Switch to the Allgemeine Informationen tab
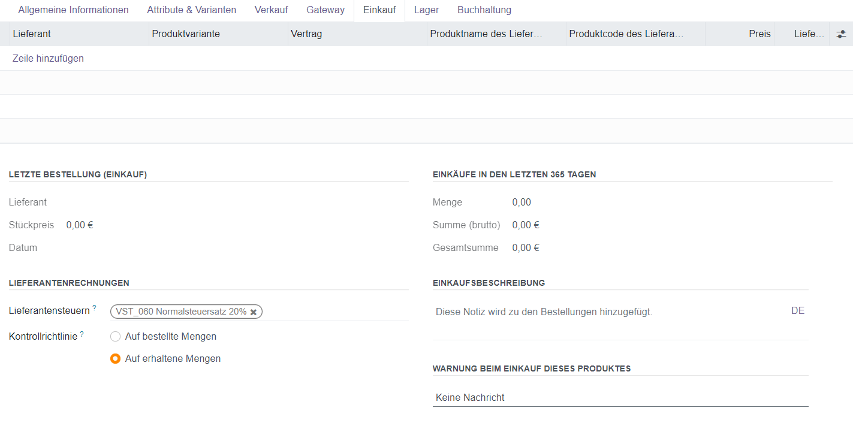This screenshot has width=853, height=423. tap(73, 10)
